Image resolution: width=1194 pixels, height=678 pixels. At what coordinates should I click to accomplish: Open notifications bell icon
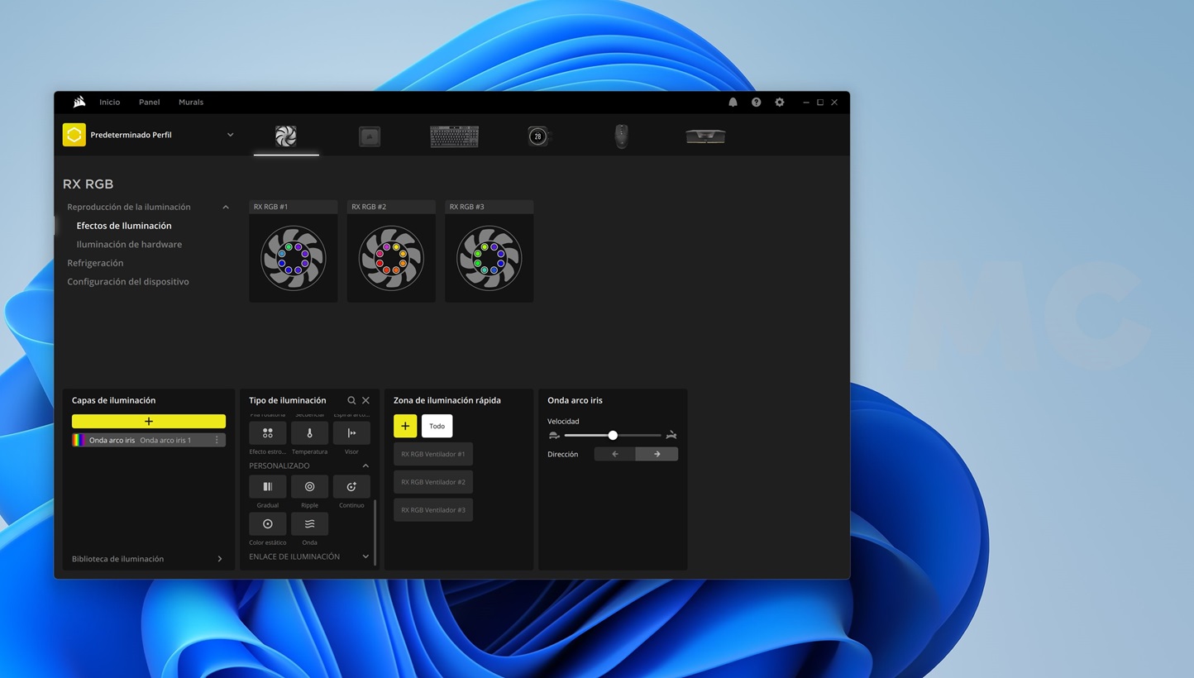(x=733, y=103)
